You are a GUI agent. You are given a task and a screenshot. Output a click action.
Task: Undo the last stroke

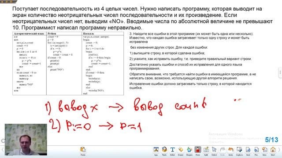231,151
